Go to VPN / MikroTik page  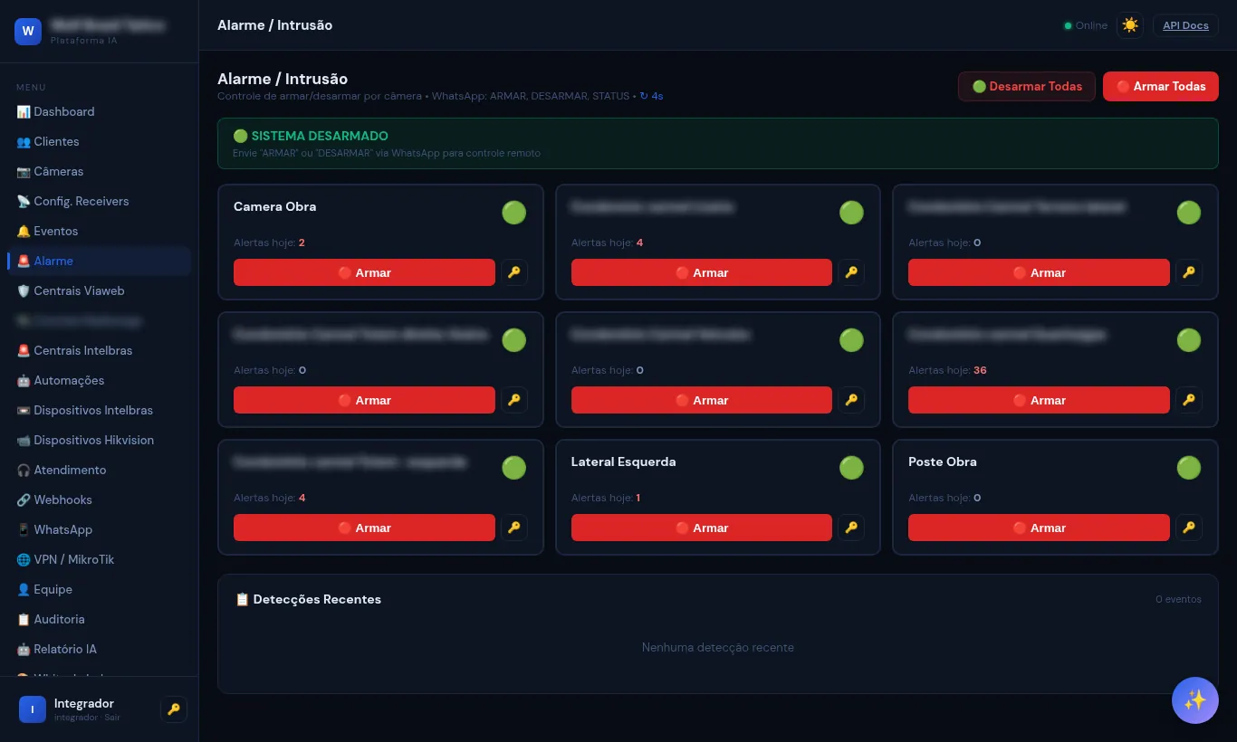coord(99,559)
